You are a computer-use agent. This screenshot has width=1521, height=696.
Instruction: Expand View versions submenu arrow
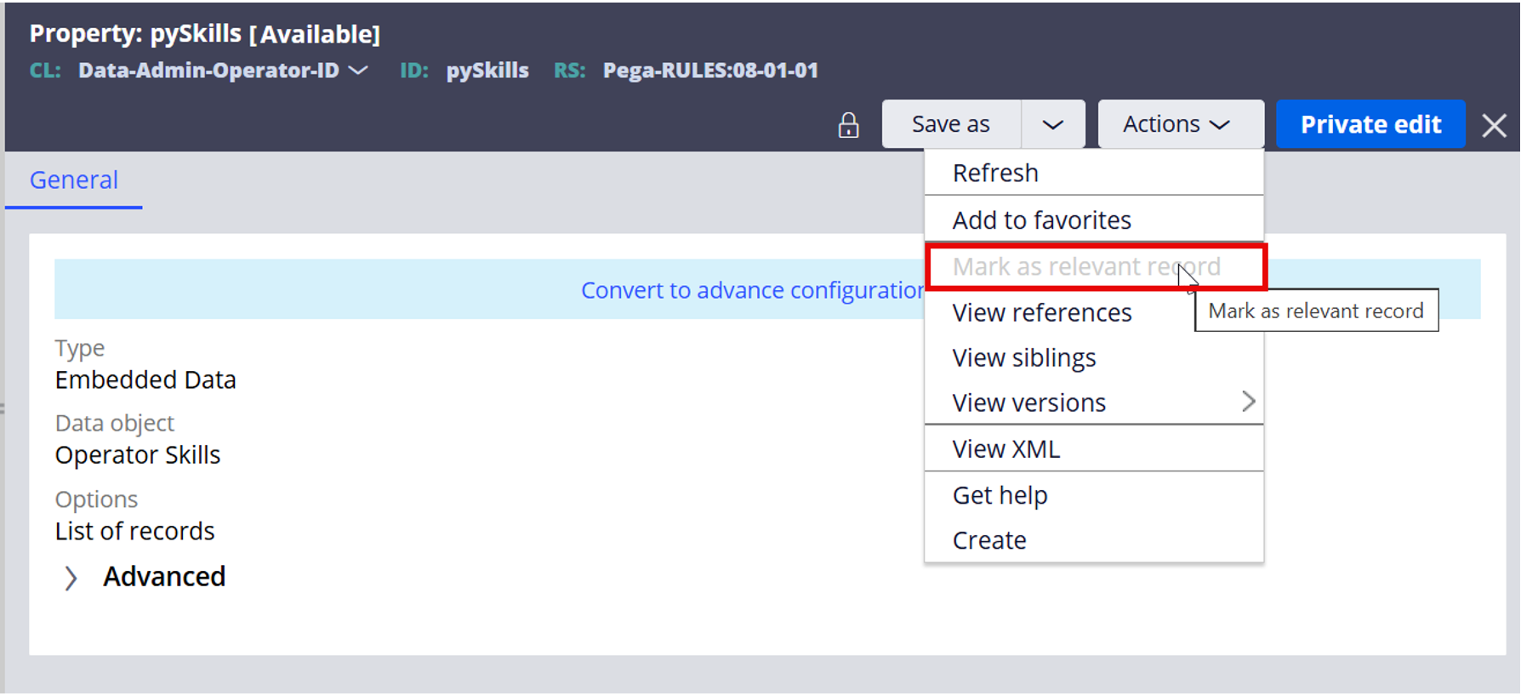click(x=1248, y=402)
